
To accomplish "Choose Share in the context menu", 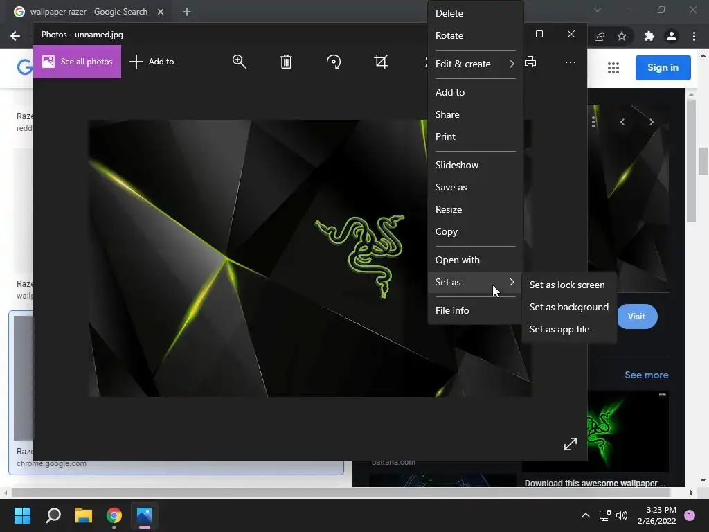I will pos(475,114).
